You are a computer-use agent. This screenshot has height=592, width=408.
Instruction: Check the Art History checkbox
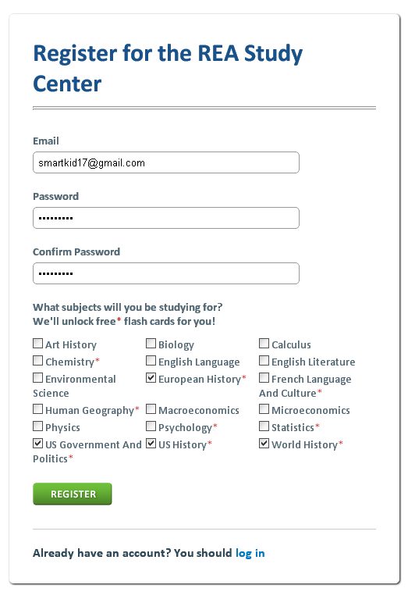pyautogui.click(x=37, y=343)
